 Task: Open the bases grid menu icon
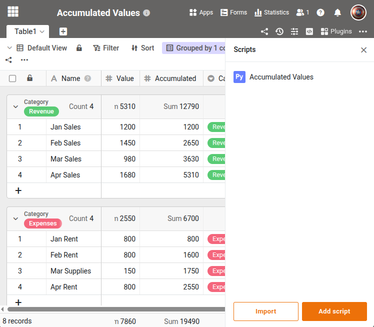13,11
